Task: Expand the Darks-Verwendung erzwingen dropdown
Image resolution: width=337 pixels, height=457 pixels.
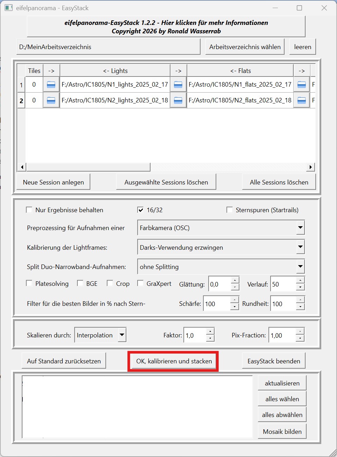Action: [300, 247]
